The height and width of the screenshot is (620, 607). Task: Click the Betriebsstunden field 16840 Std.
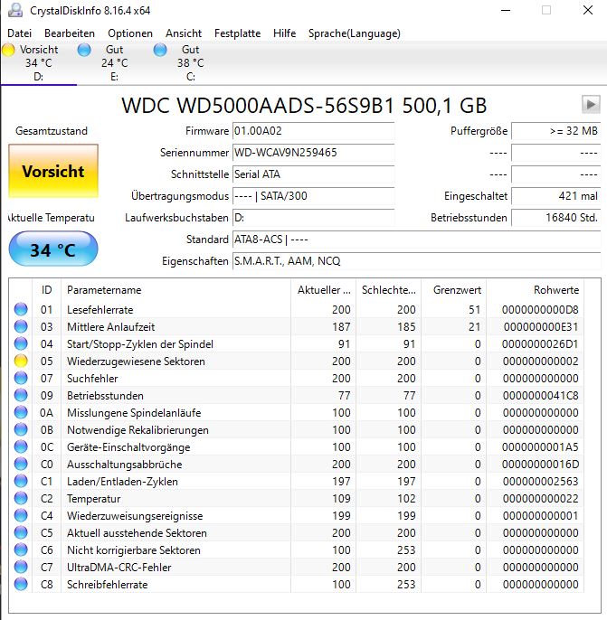556,218
